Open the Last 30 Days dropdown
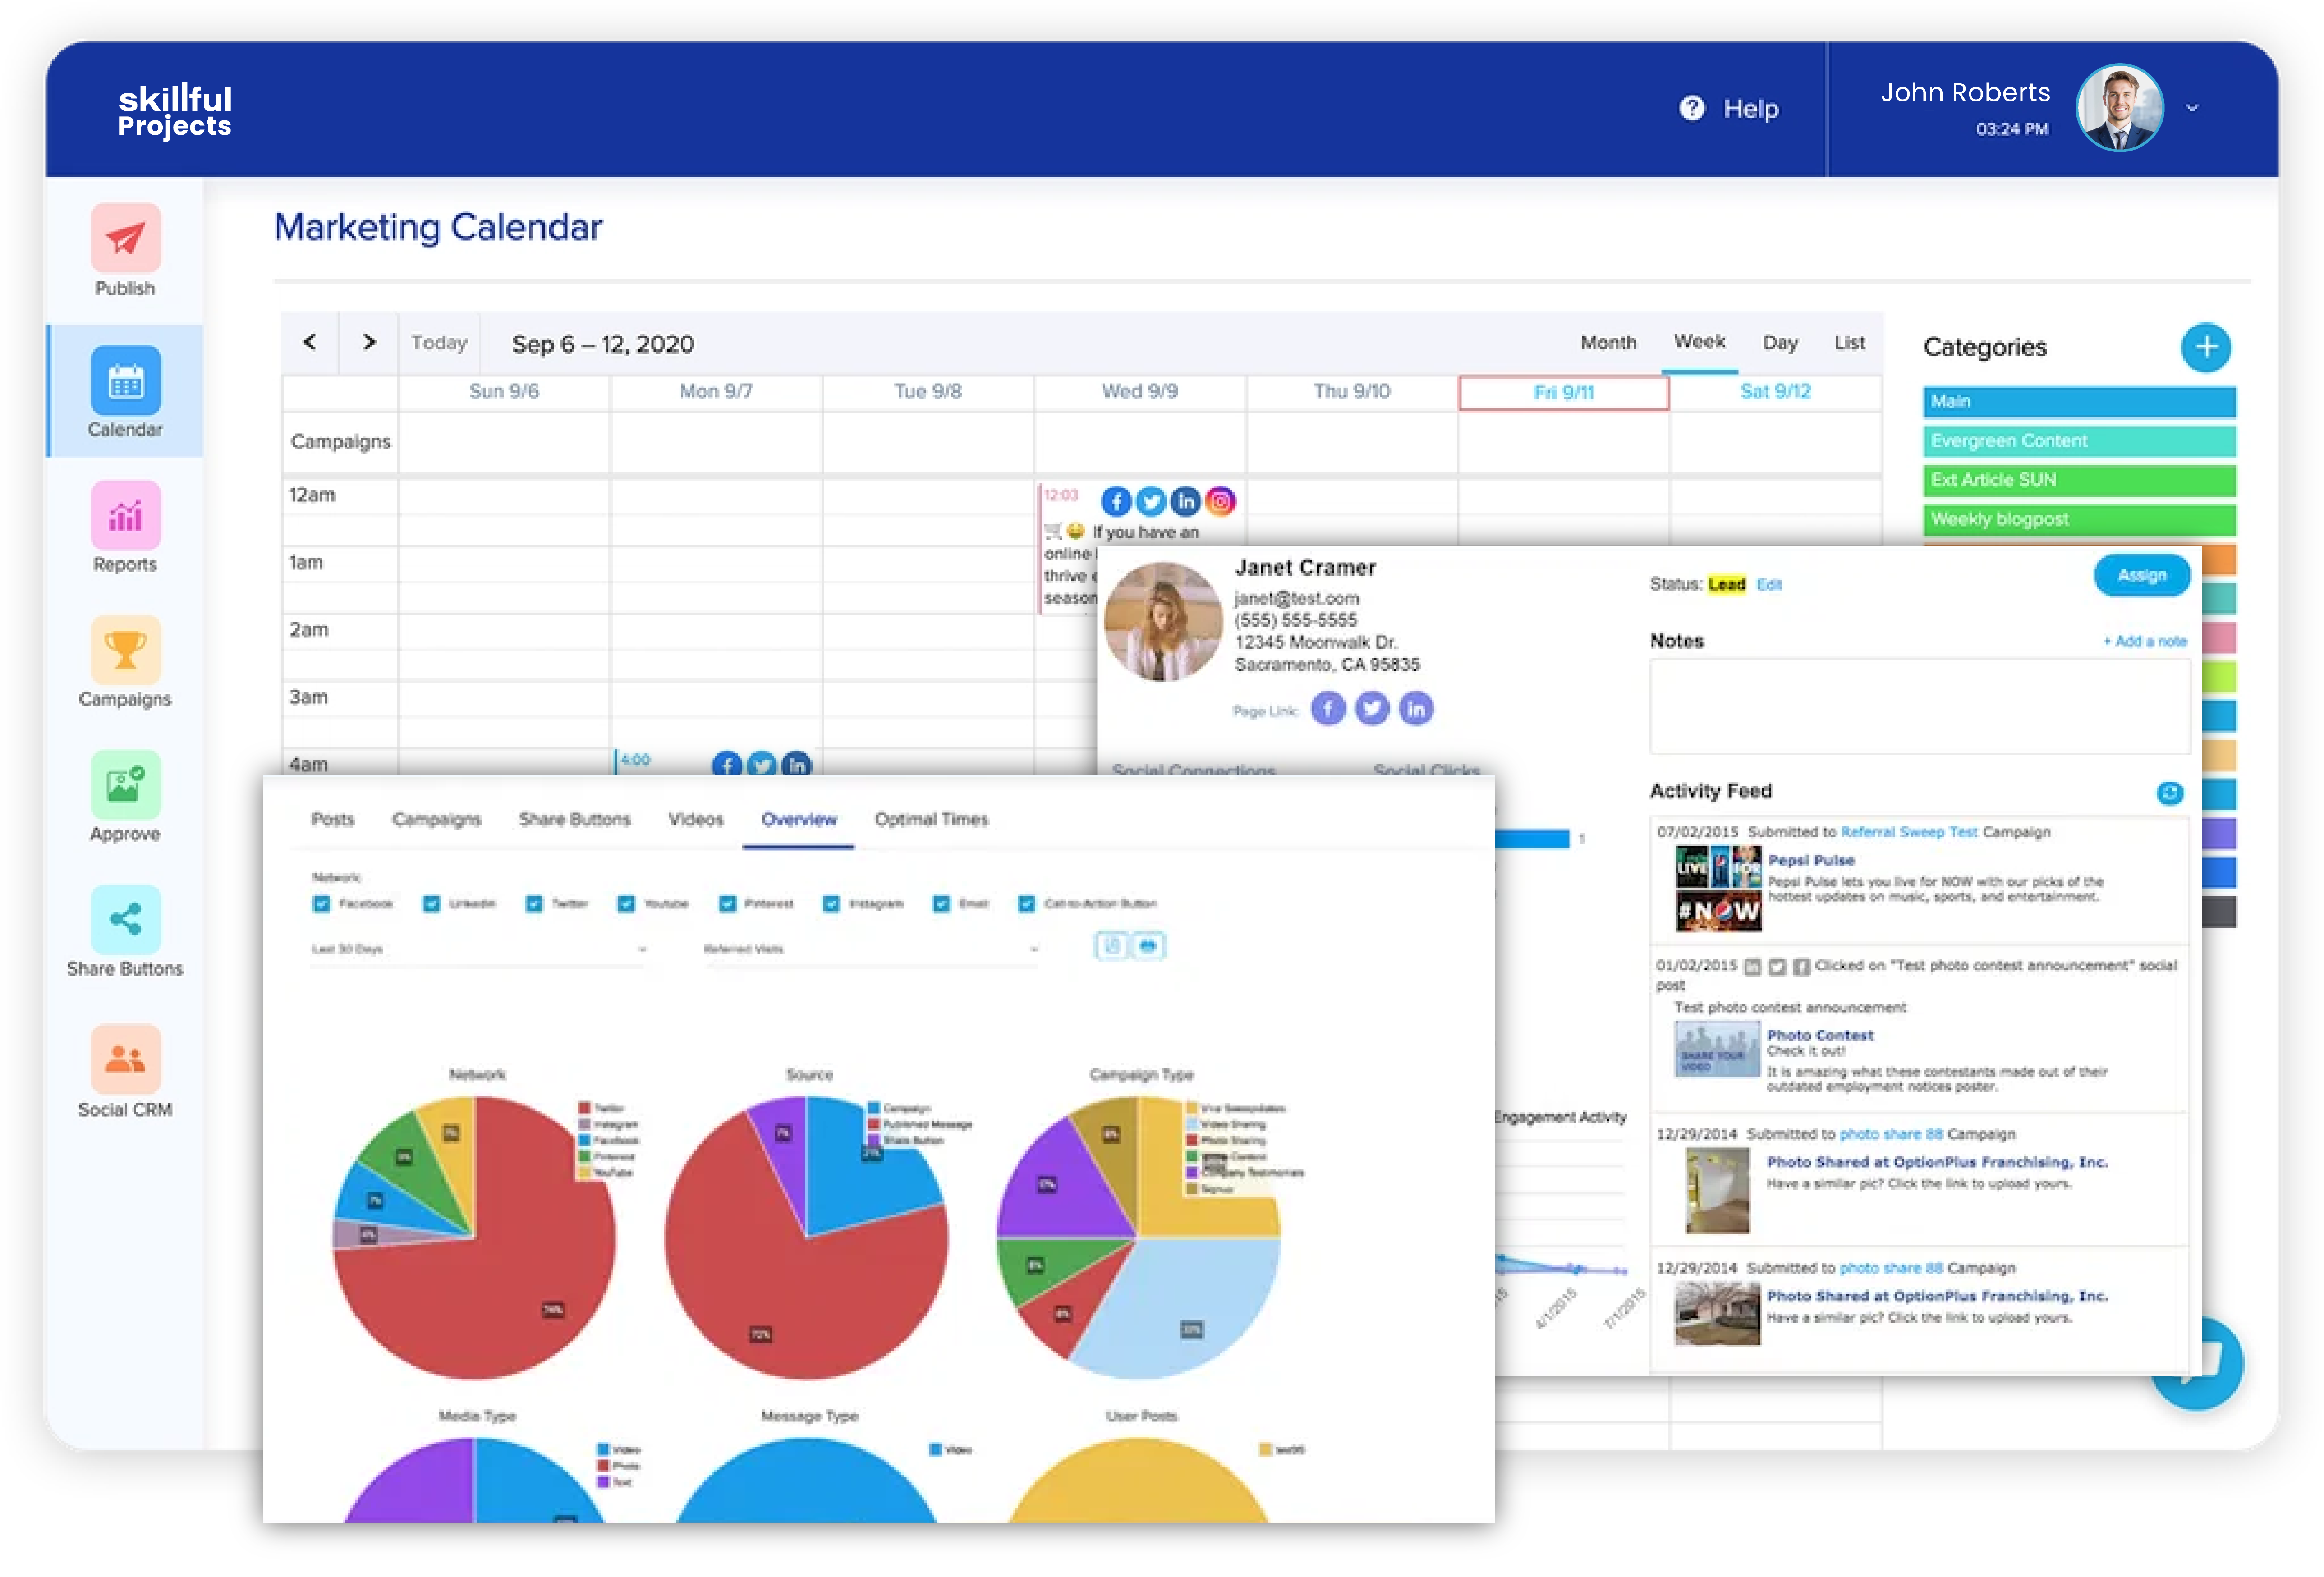This screenshot has height=1577, width=2324. [478, 949]
